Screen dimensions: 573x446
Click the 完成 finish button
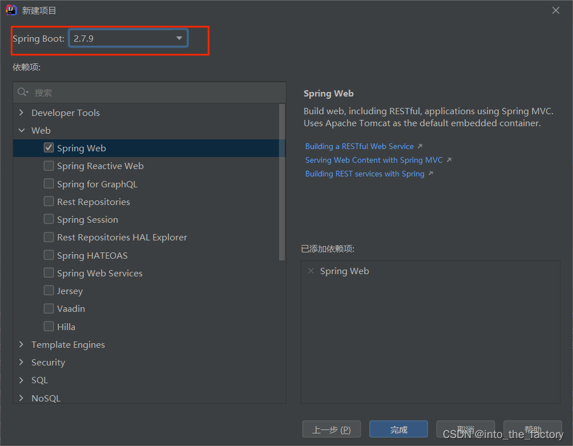[x=398, y=429]
